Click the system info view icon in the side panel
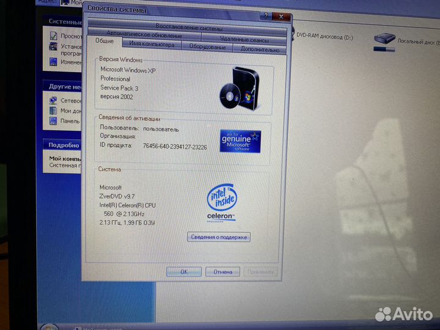Image resolution: width=440 pixels, height=330 pixels. [53, 35]
